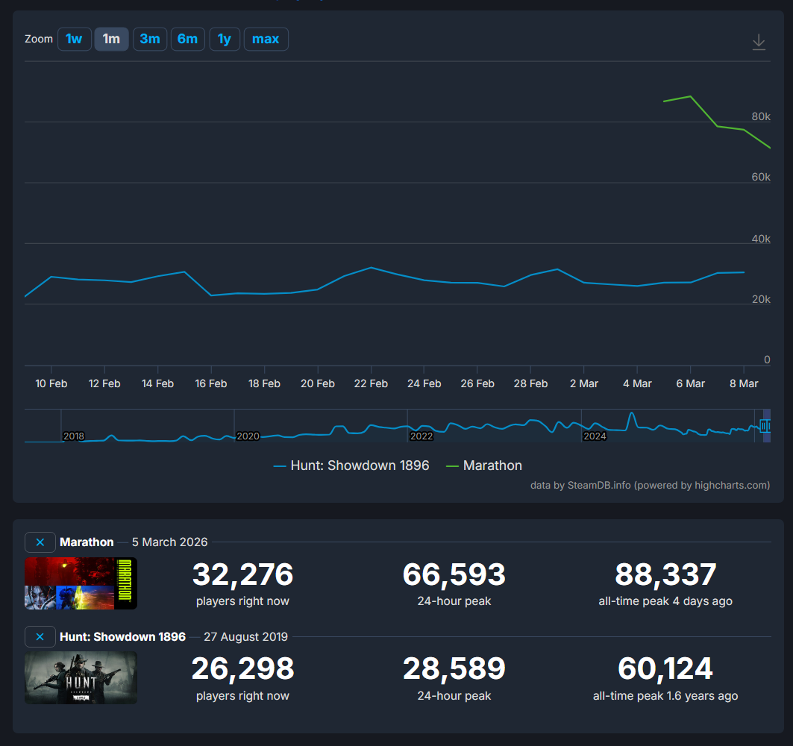Switch zoom to 3m
Image resolution: width=793 pixels, height=746 pixels.
[x=150, y=39]
